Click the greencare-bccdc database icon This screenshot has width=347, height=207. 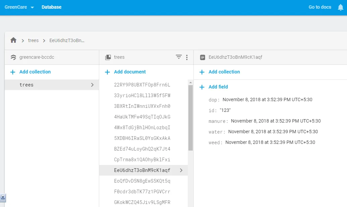[x=13, y=57]
